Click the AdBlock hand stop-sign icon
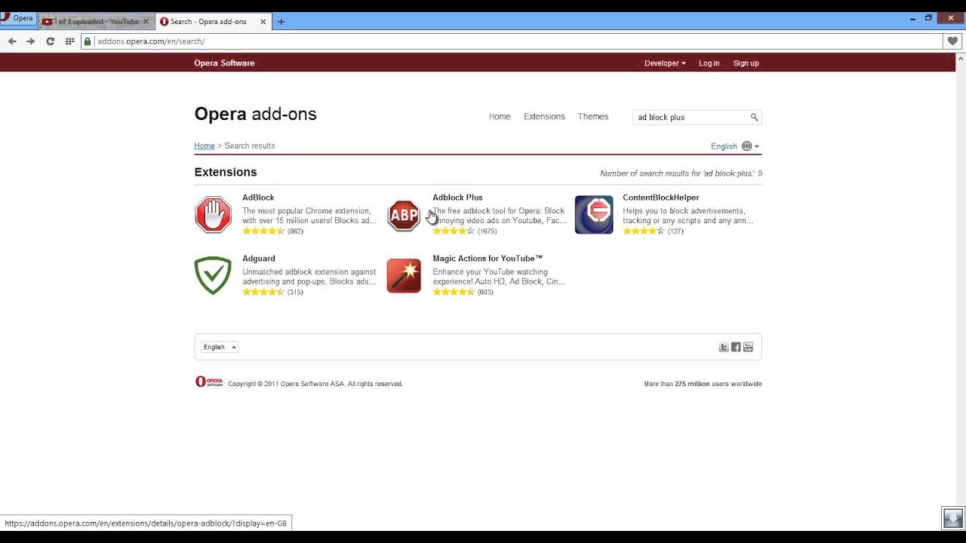 point(214,215)
